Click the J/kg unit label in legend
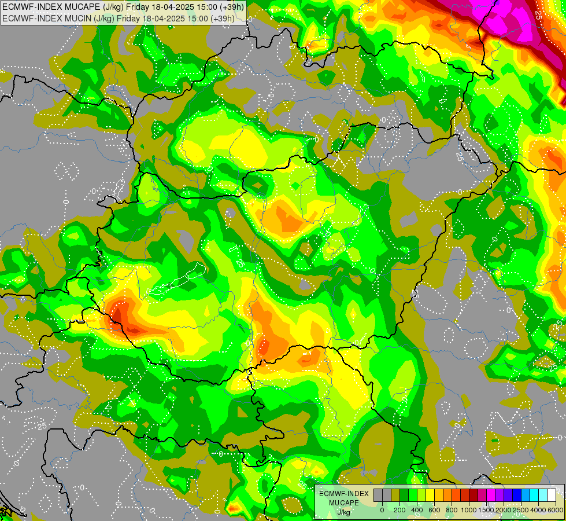Screen dimensions: 566x521 [x=343, y=513]
